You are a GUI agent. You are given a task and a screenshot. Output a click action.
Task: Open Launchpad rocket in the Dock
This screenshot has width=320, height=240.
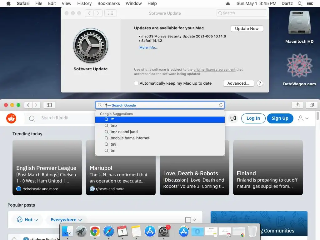[x=81, y=231]
